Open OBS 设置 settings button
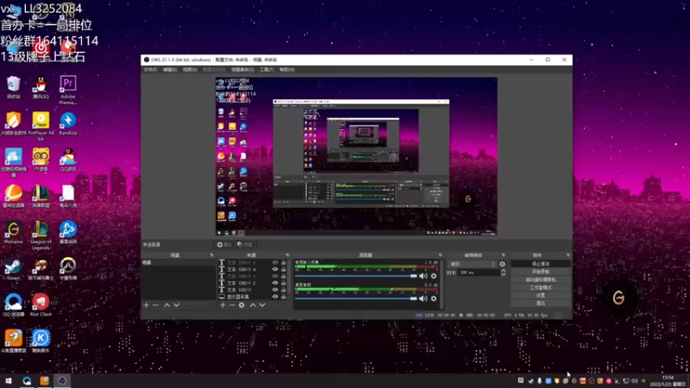690x388 pixels. [541, 295]
